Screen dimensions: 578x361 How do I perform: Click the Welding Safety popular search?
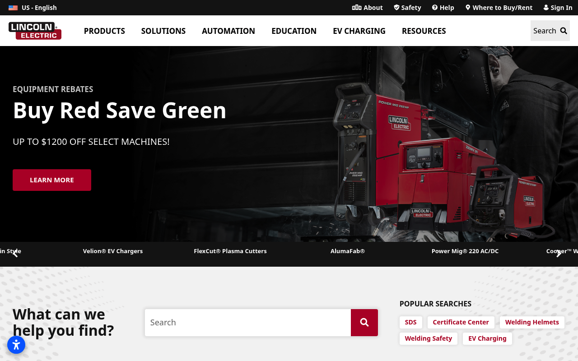tap(429, 338)
